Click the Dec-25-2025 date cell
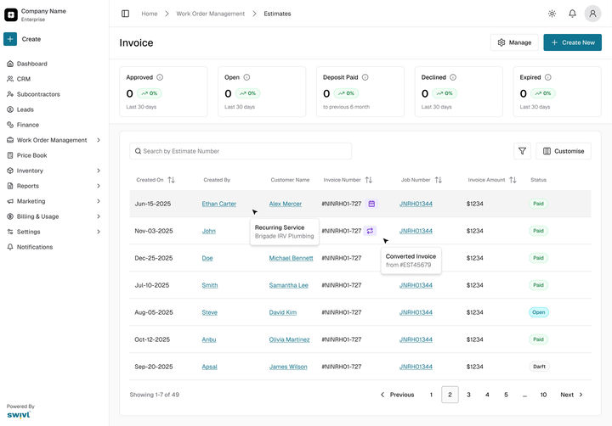Viewport: 612px width, 426px height. [153, 258]
